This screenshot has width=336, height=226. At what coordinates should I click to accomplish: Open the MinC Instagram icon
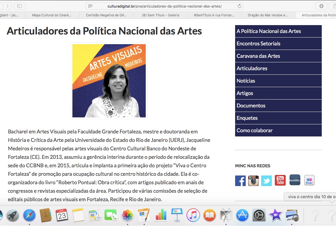tap(253, 181)
